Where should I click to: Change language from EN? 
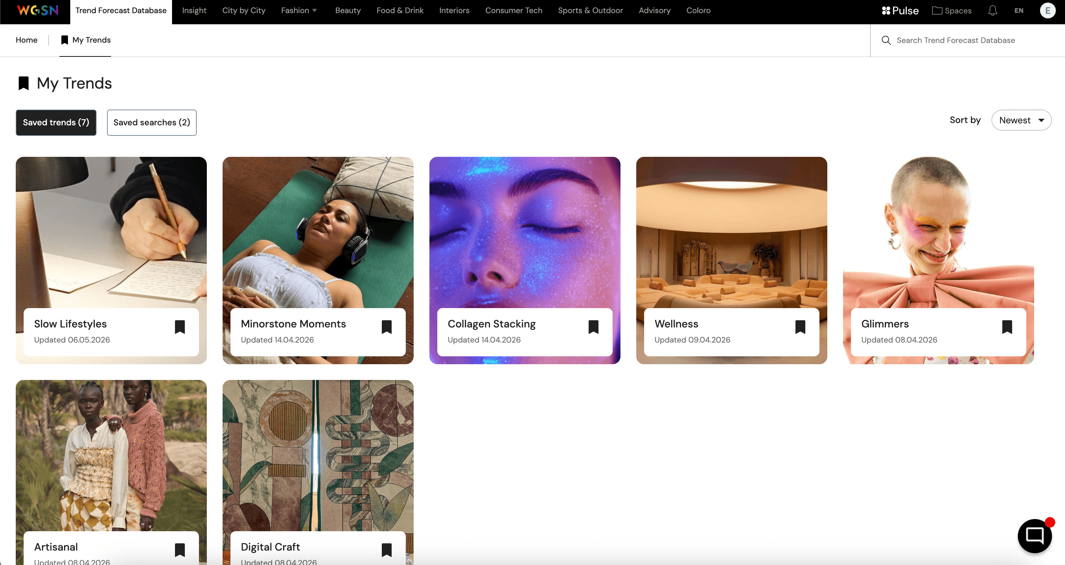[1019, 11]
